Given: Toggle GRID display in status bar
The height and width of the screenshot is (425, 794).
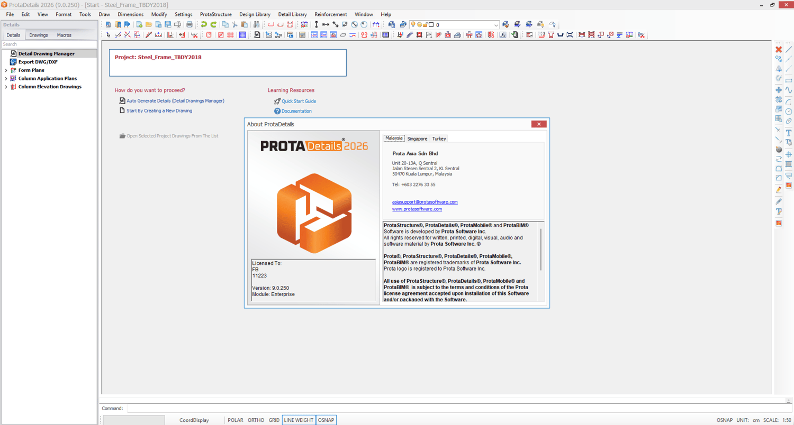Looking at the screenshot, I should [x=274, y=420].
